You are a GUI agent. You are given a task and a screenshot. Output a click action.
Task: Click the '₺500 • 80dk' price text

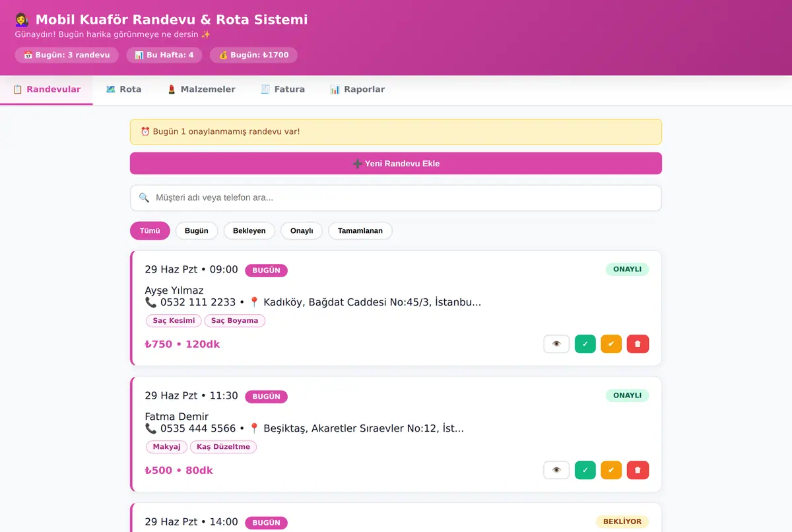tap(179, 470)
